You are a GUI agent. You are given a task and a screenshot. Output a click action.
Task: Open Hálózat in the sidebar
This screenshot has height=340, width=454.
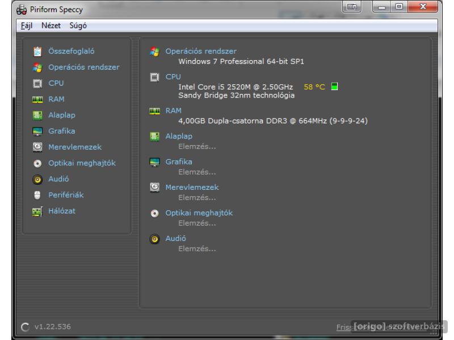62,211
